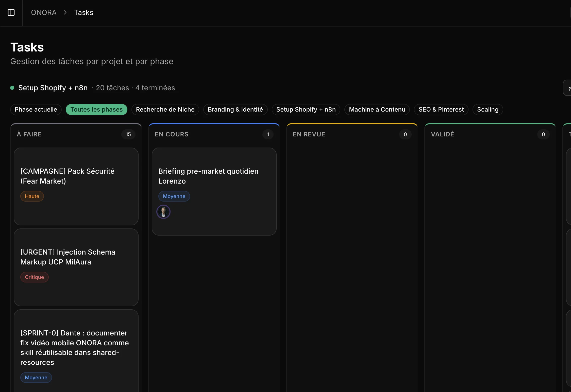Click the "Machine à Contenu" phase filter
The width and height of the screenshot is (571, 392).
(x=377, y=110)
